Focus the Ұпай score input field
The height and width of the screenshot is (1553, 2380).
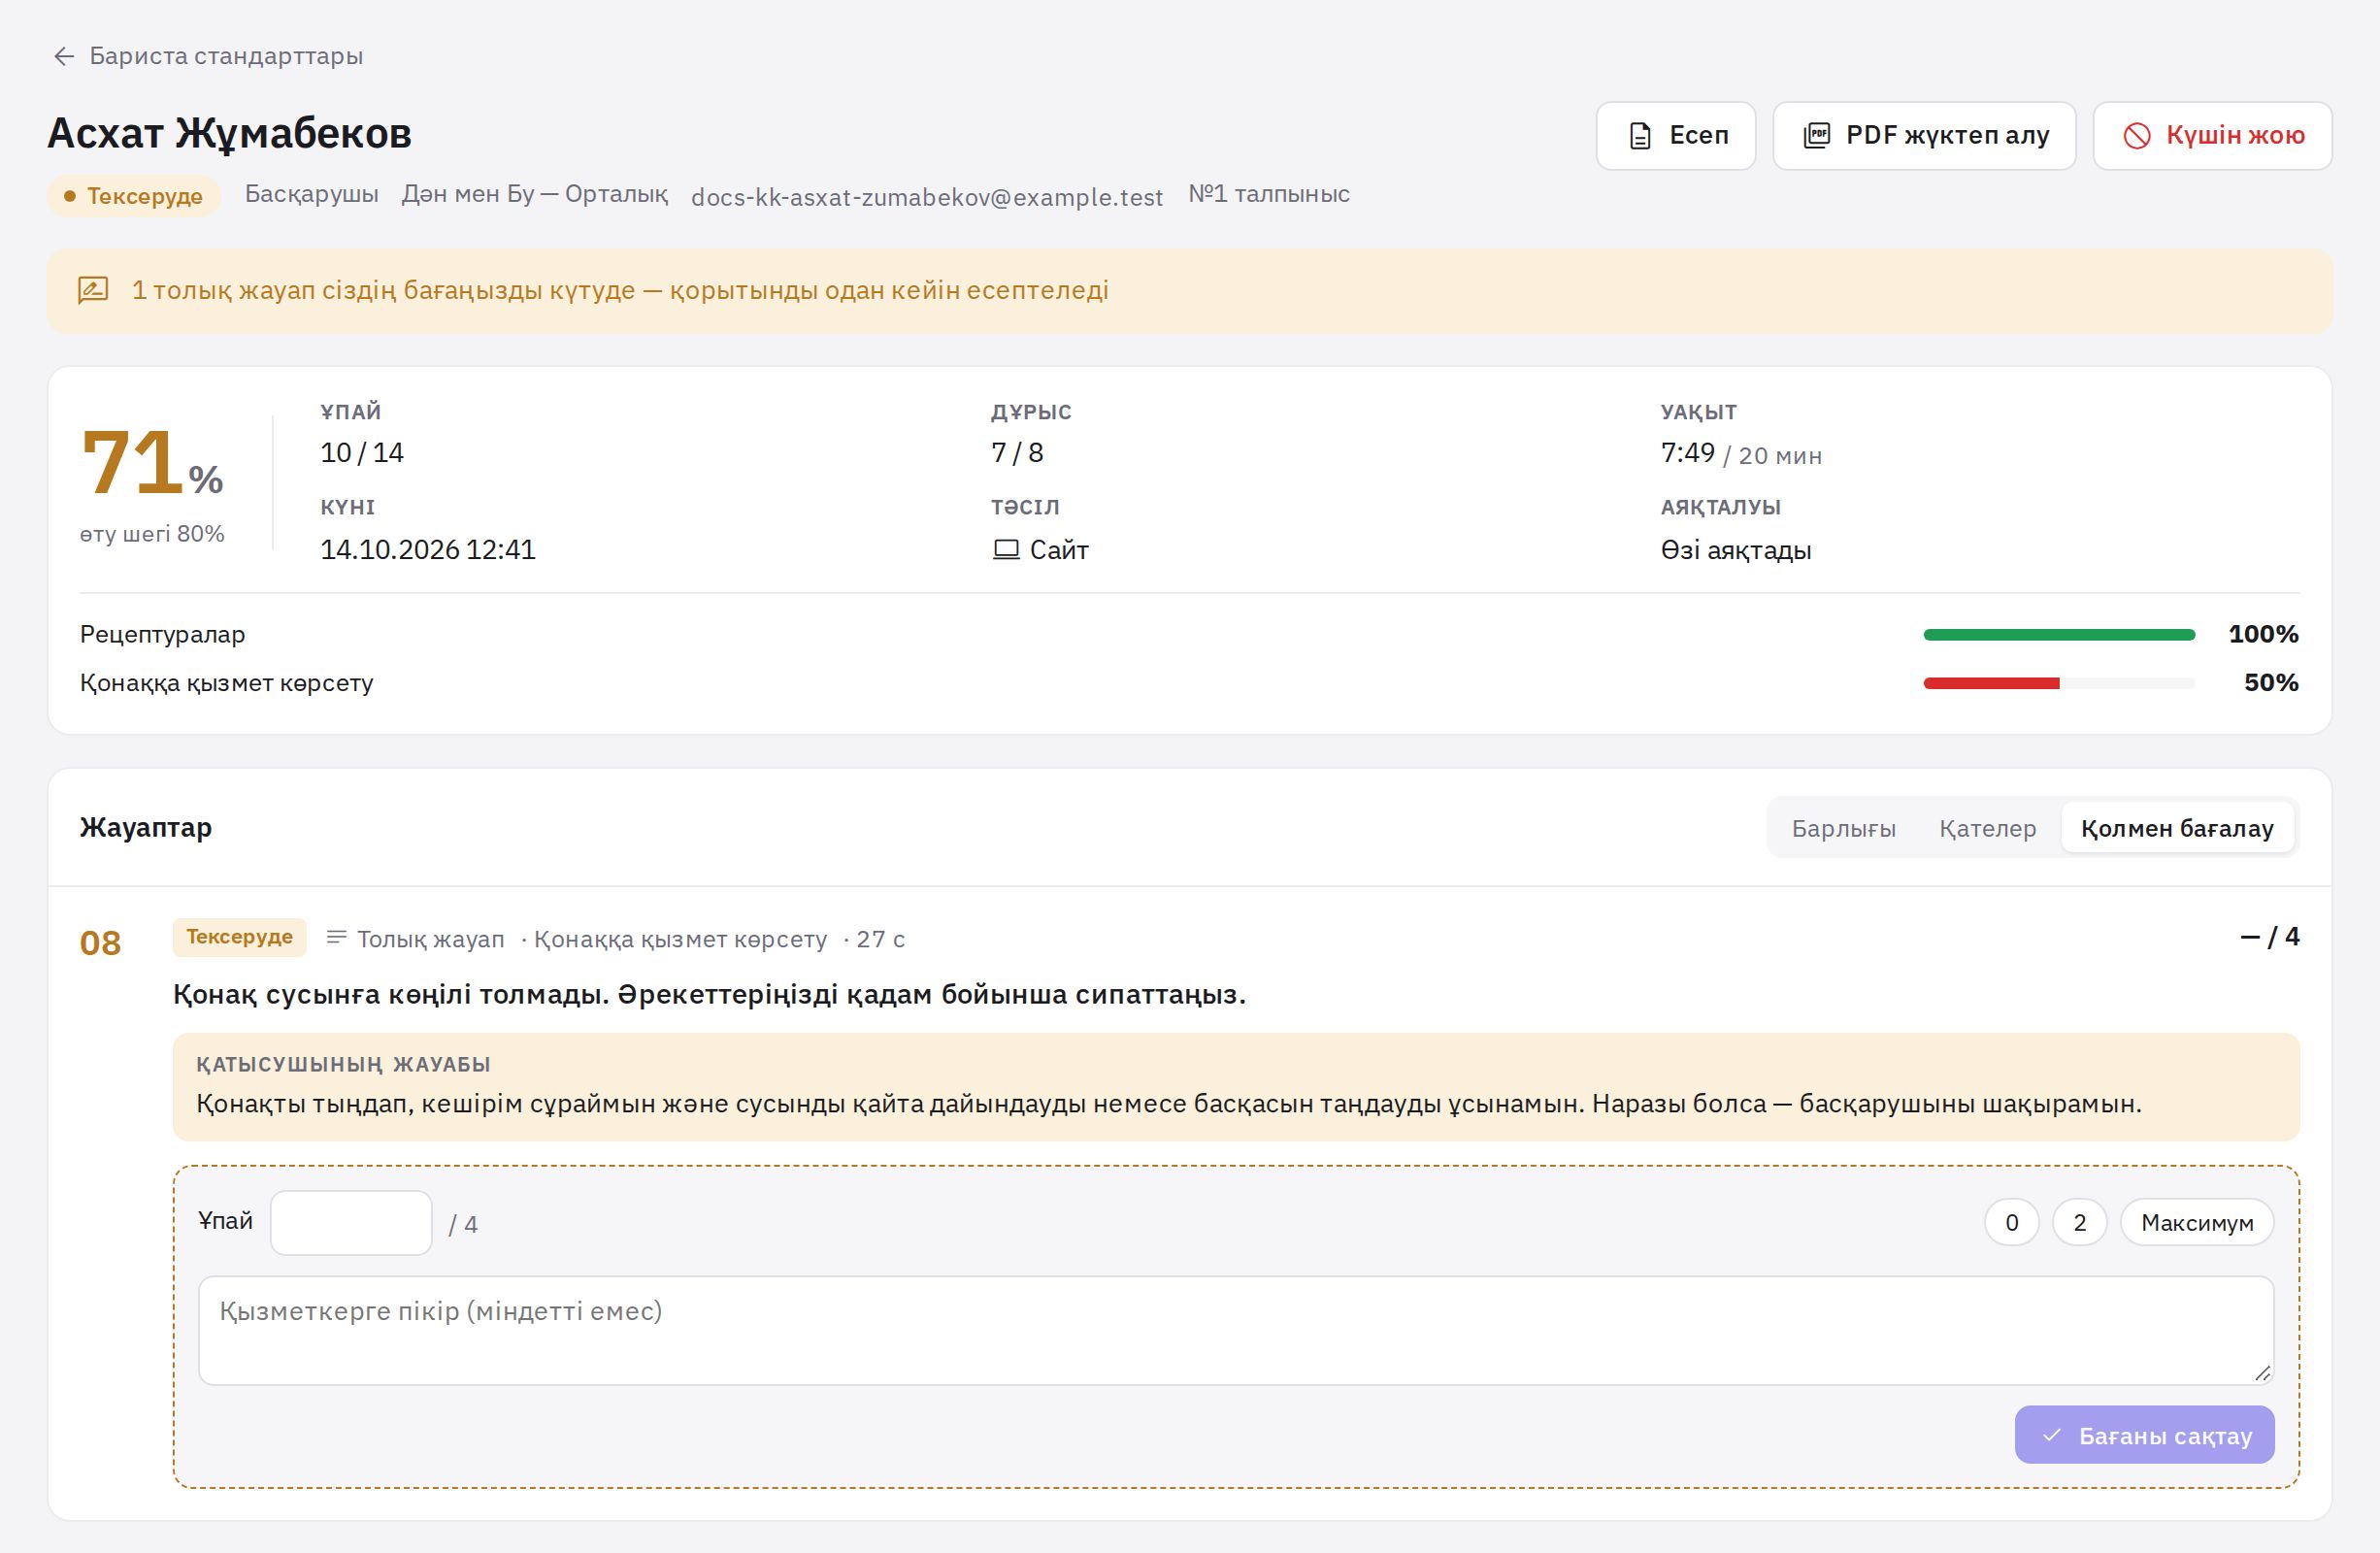click(x=351, y=1222)
